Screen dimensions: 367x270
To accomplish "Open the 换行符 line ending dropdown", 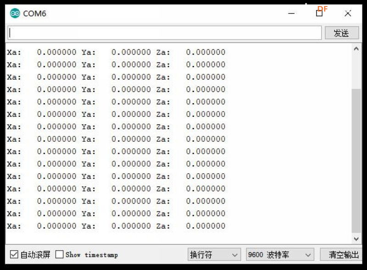I will 214,254.
